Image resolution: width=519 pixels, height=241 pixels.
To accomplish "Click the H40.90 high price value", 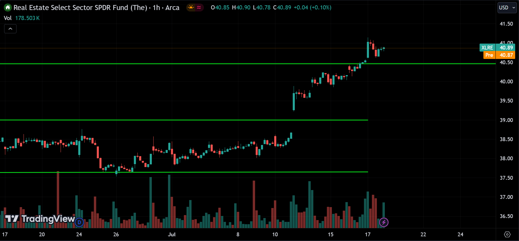I will tap(241, 8).
